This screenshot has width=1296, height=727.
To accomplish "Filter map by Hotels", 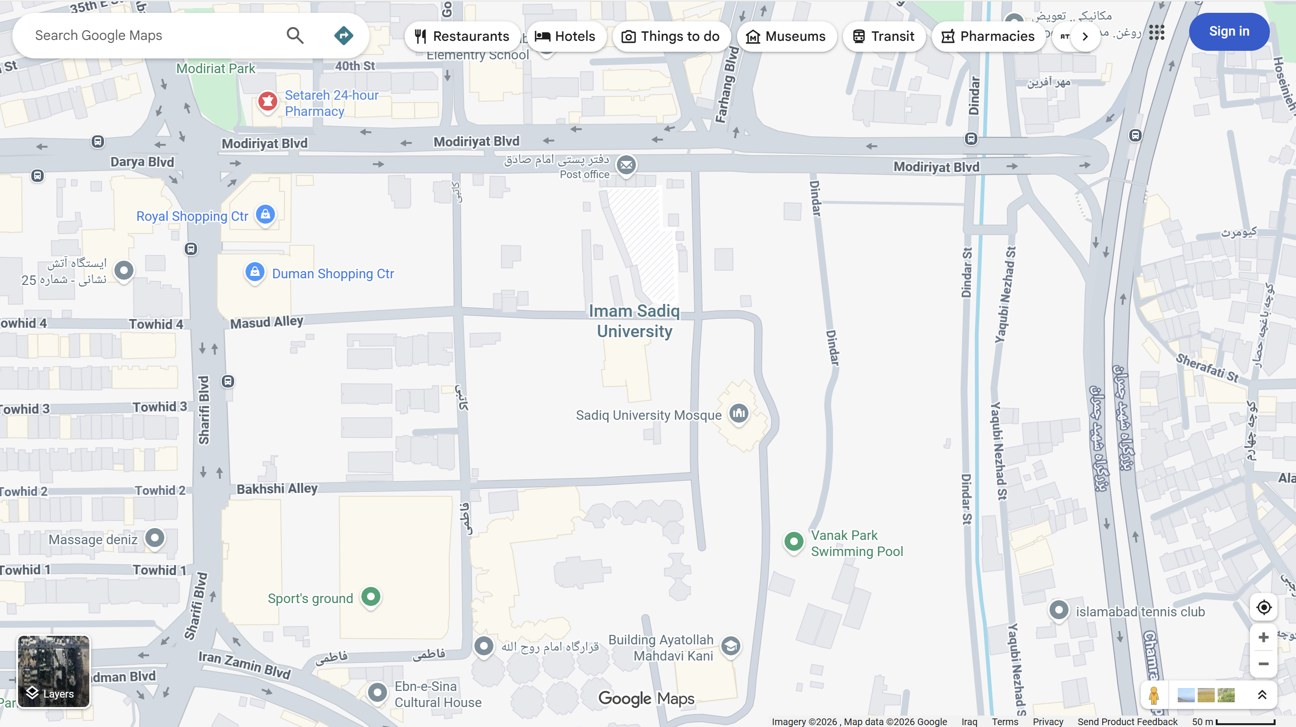I will (x=566, y=36).
